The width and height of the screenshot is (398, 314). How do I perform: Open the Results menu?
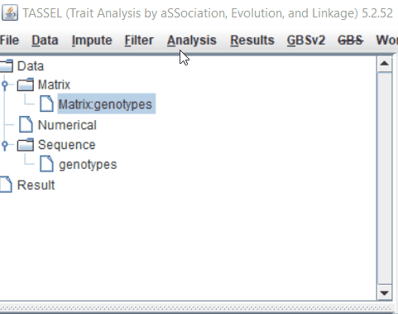point(252,41)
